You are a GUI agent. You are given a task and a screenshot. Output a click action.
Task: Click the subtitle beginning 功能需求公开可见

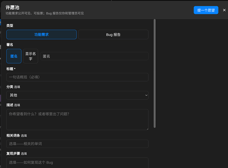pyautogui.click(x=45, y=13)
